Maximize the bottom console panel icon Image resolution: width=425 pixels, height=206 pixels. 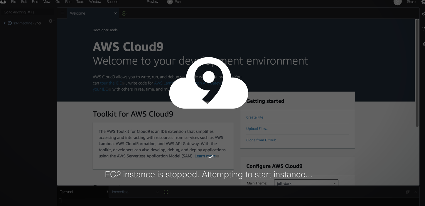pos(407,192)
